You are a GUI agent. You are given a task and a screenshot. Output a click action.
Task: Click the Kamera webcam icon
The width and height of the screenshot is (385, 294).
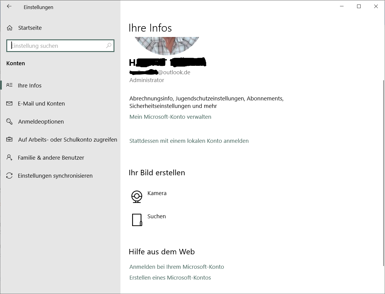point(137,197)
